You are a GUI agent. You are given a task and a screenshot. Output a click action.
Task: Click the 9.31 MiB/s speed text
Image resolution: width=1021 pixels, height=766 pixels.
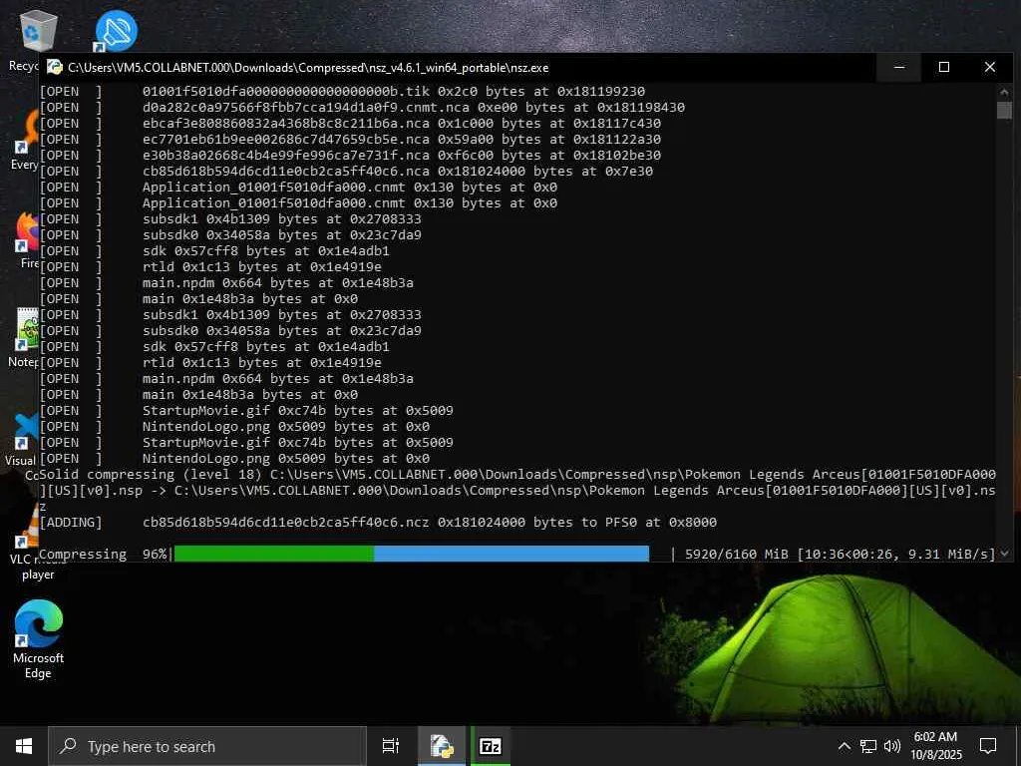tap(947, 555)
